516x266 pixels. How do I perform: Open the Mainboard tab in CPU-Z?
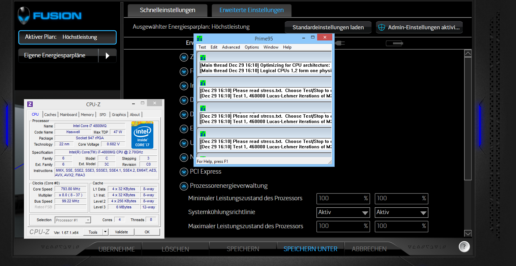click(x=68, y=115)
